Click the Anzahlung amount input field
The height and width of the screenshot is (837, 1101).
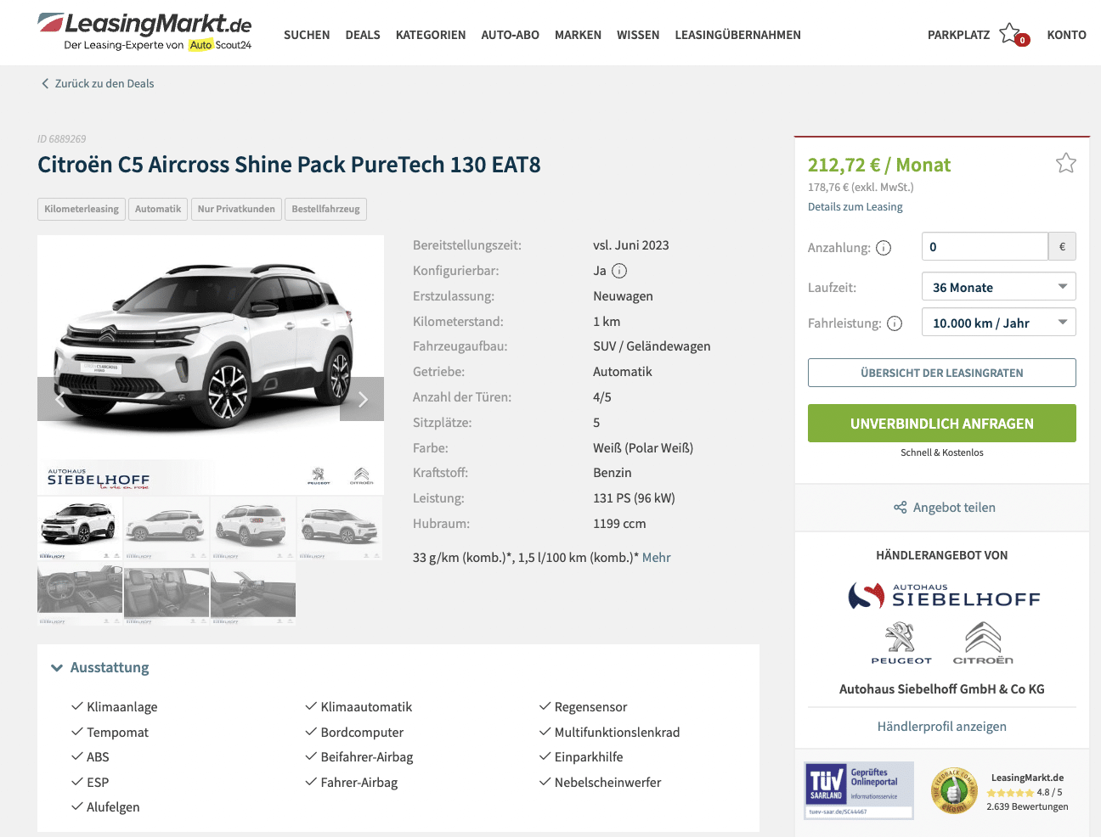(x=985, y=246)
